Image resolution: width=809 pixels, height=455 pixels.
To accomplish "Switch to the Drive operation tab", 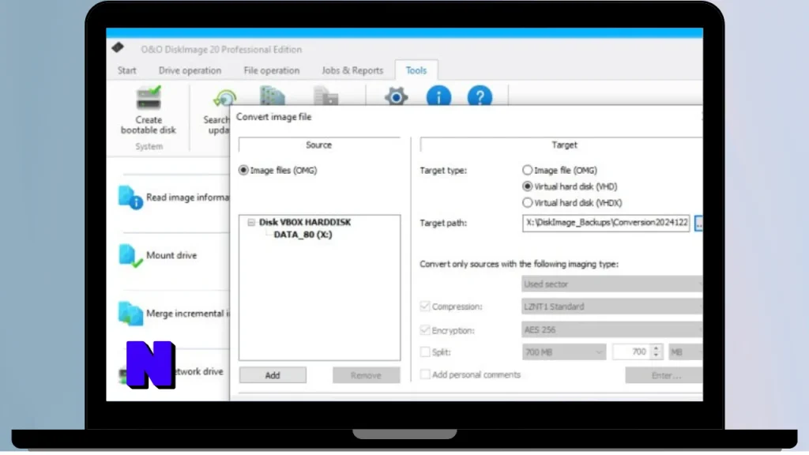I will 190,70.
